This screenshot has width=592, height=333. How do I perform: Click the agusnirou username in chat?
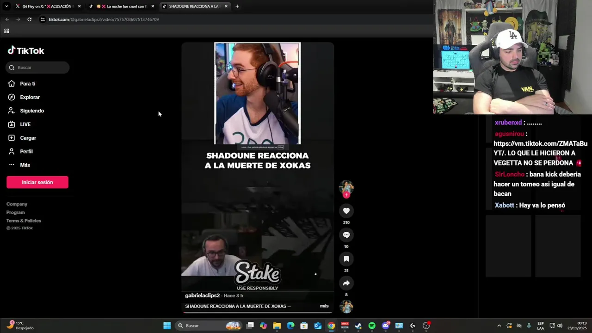509,134
